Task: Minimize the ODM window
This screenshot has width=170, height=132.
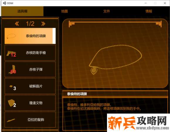Action: coord(146,3)
